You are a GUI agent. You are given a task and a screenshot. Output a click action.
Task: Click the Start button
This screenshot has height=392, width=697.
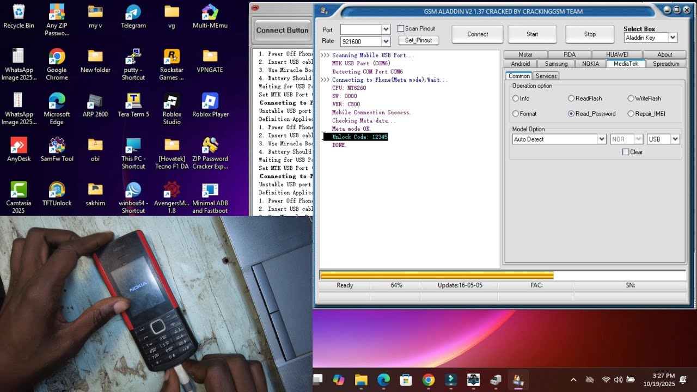(x=532, y=34)
